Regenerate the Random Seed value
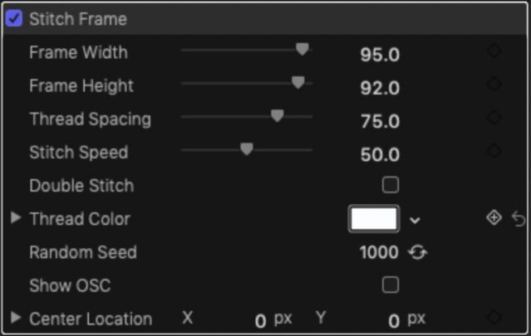 (417, 252)
